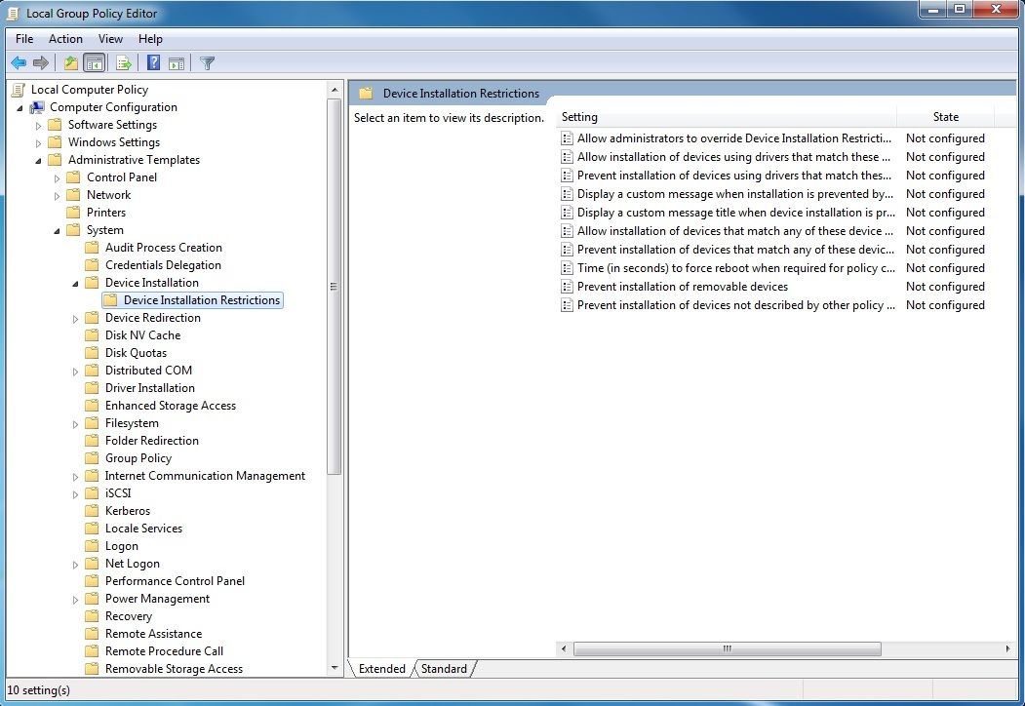Expand the Power Management node
Screen dimensions: 1025x706
pos(75,600)
